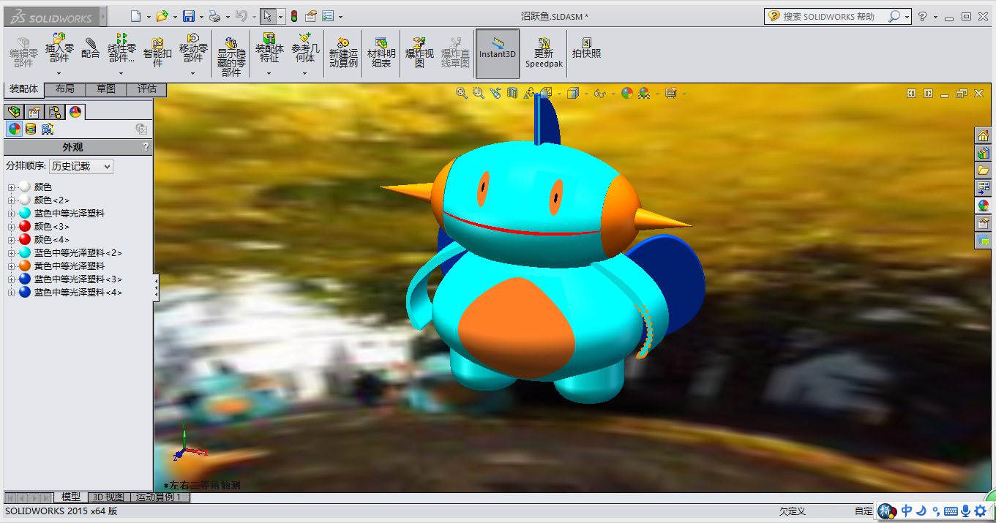996x523 pixels.
Task: Click the Section View icon
Action: pyautogui.click(x=512, y=93)
